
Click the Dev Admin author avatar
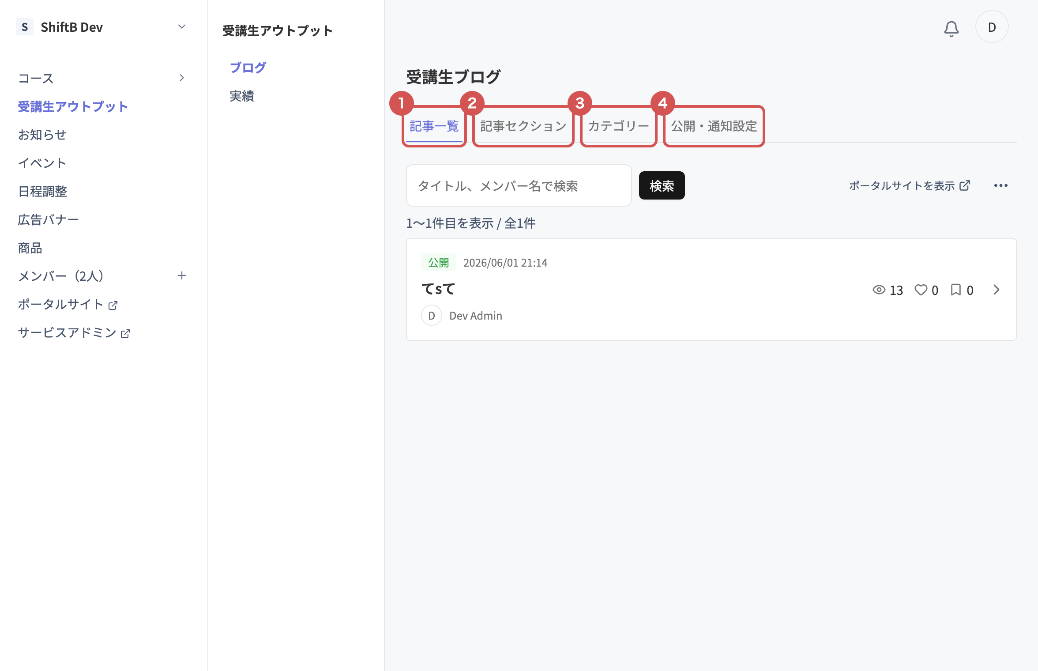(432, 315)
